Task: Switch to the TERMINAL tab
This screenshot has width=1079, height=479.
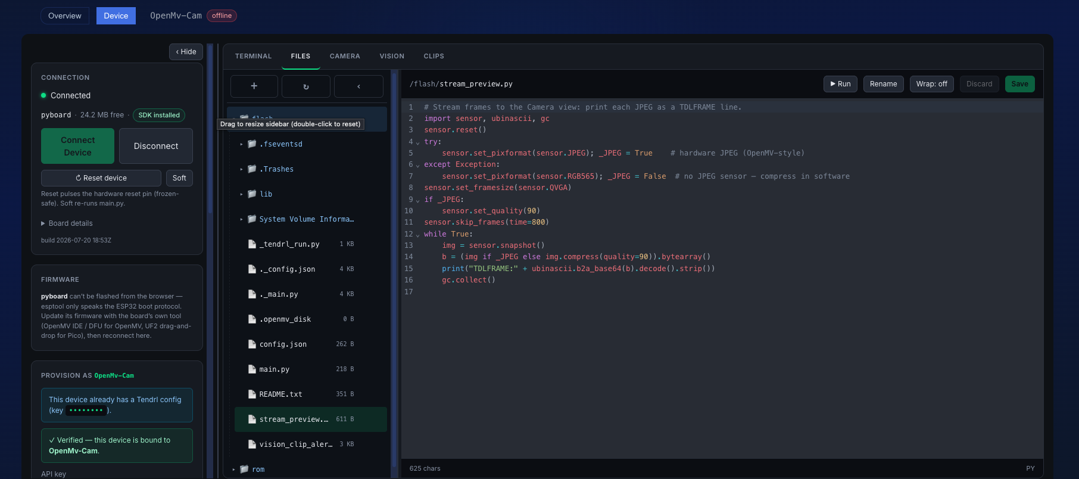Action: point(253,56)
